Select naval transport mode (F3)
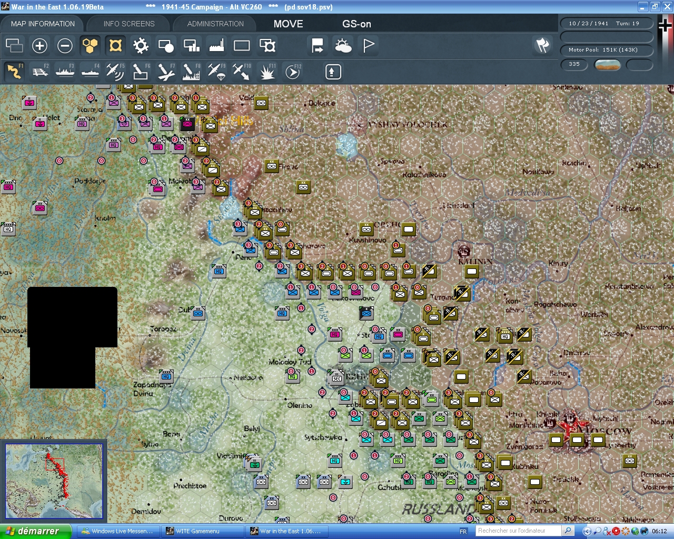 pyautogui.click(x=65, y=72)
